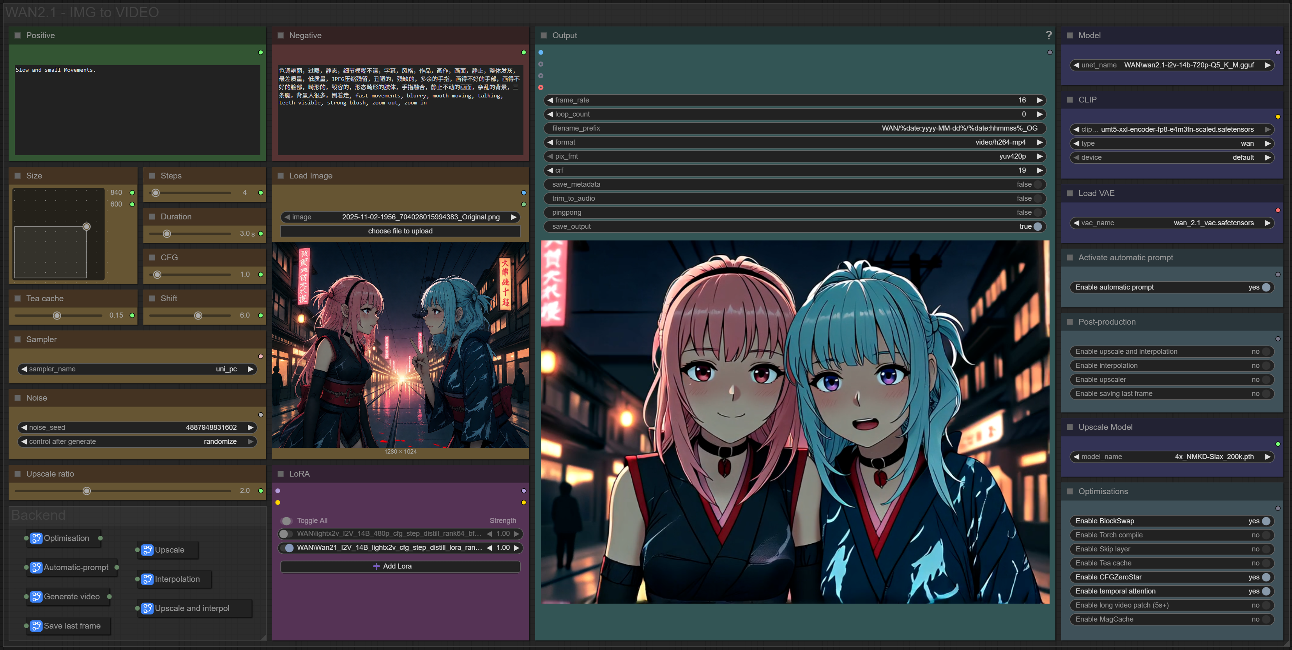Screen dimensions: 1292x650
Task: Click the Save last frame subgraph icon
Action: (36, 625)
